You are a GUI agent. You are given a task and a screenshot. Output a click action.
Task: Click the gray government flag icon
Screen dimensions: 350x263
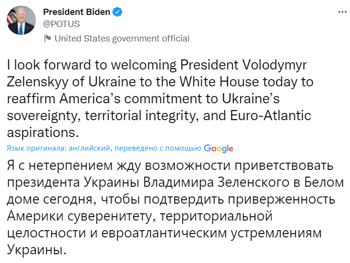pos(47,39)
